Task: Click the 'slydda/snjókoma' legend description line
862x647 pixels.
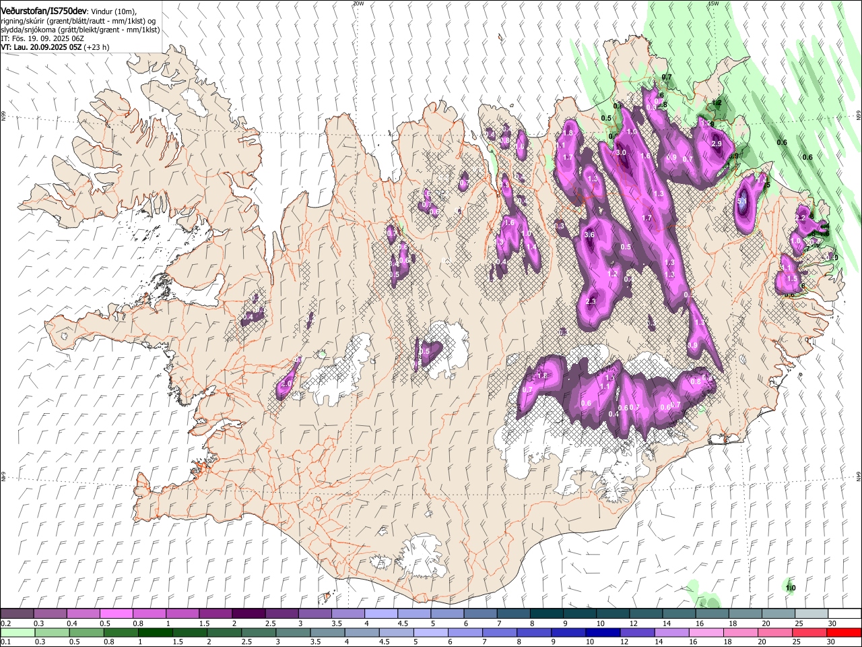Action: [80, 30]
